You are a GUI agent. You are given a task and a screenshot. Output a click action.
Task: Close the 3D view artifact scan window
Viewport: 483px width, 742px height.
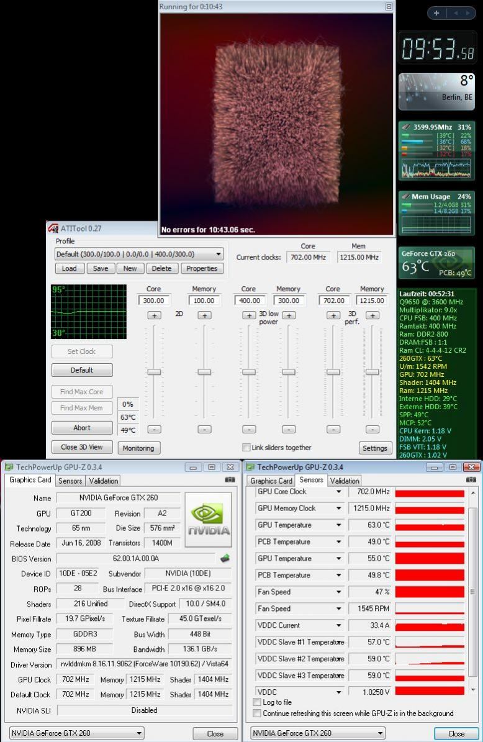[389, 7]
